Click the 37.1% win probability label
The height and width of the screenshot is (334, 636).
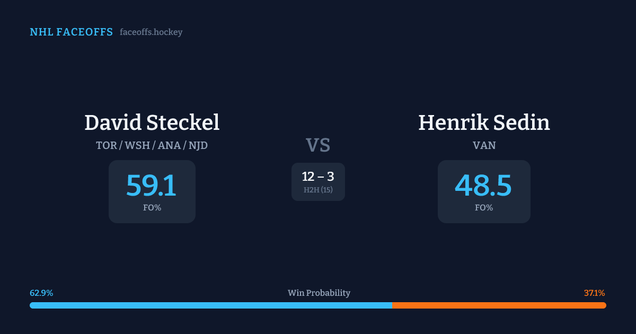[595, 293]
